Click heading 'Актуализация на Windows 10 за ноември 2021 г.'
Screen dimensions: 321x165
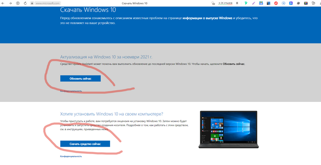click(x=106, y=57)
